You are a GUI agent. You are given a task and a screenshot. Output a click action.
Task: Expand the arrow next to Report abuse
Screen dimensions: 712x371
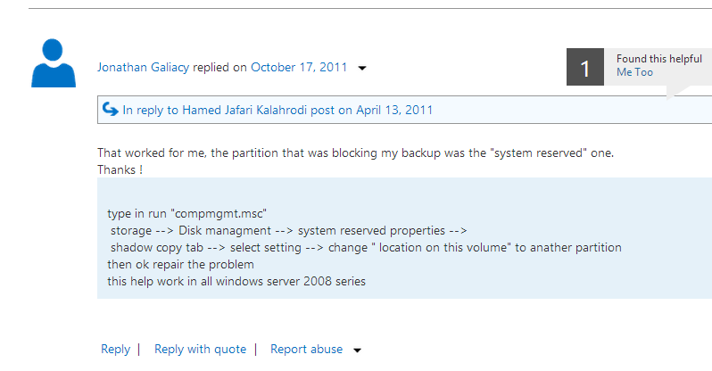pos(358,350)
